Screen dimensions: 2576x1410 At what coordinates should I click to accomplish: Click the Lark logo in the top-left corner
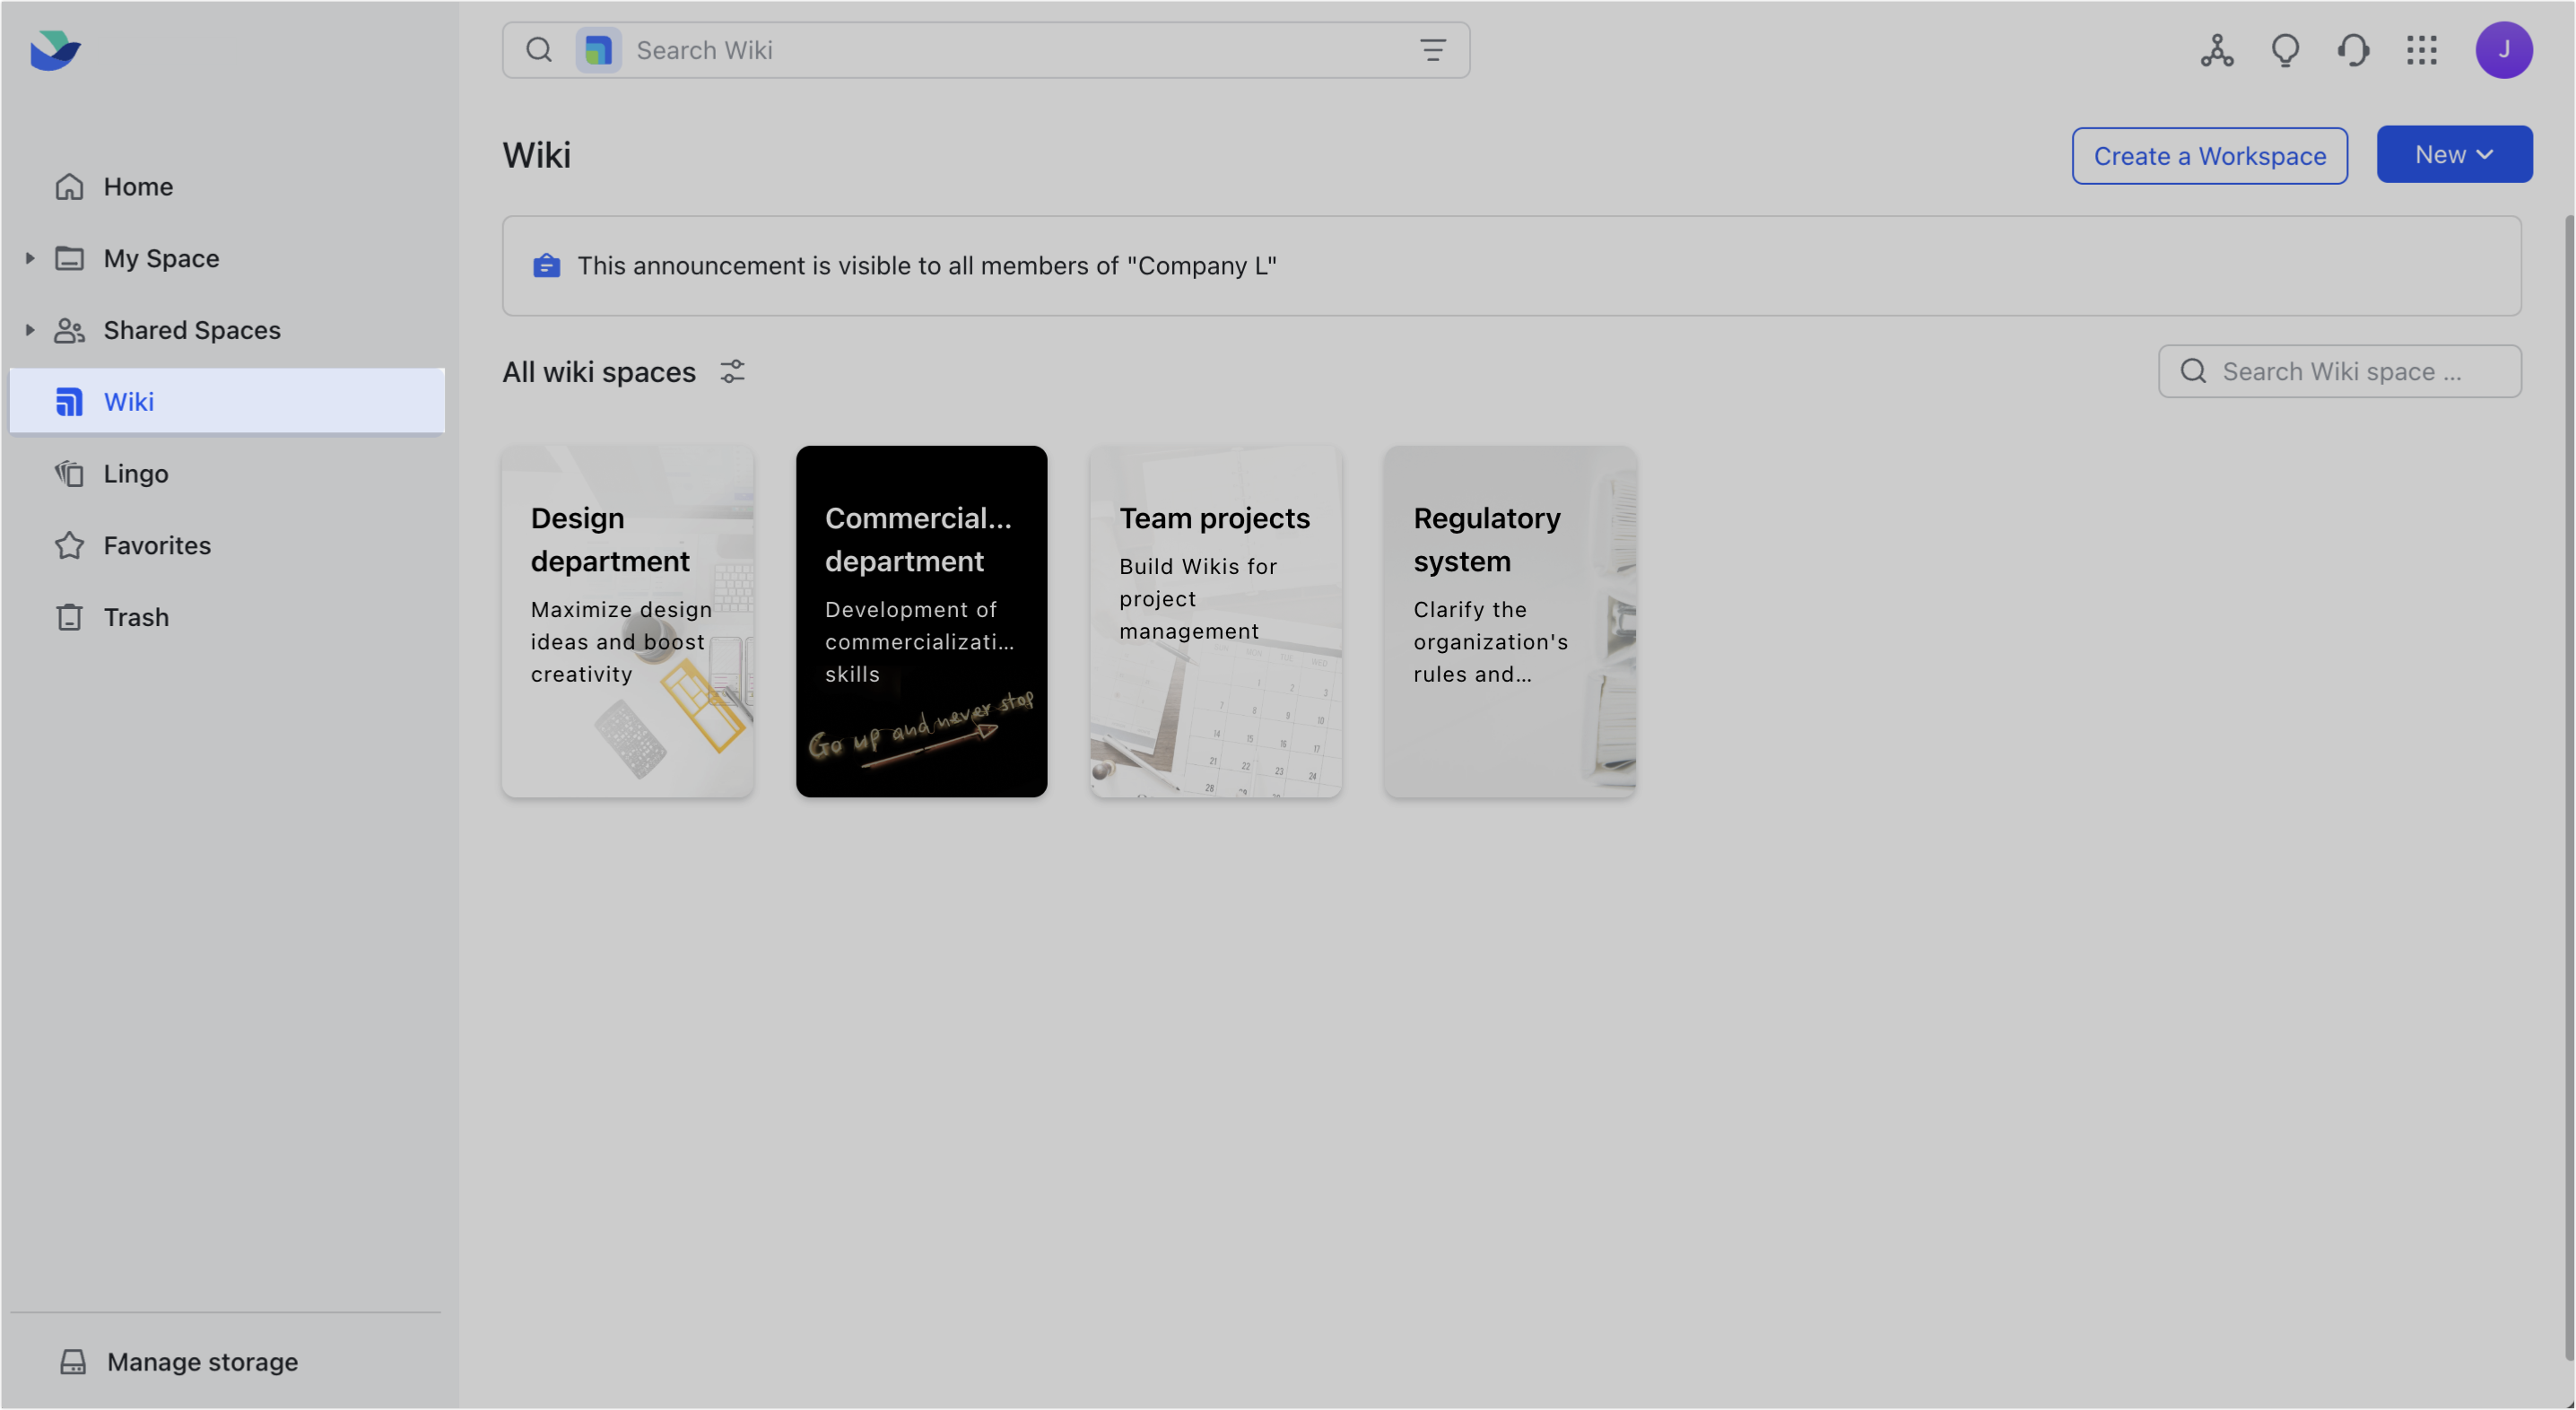pyautogui.click(x=55, y=50)
